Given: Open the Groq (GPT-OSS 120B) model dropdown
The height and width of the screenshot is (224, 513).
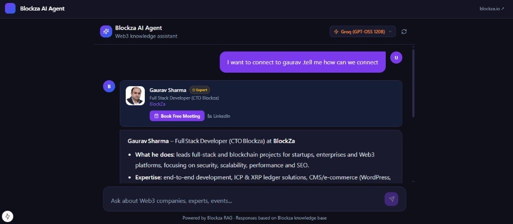Looking at the screenshot, I should tap(363, 32).
